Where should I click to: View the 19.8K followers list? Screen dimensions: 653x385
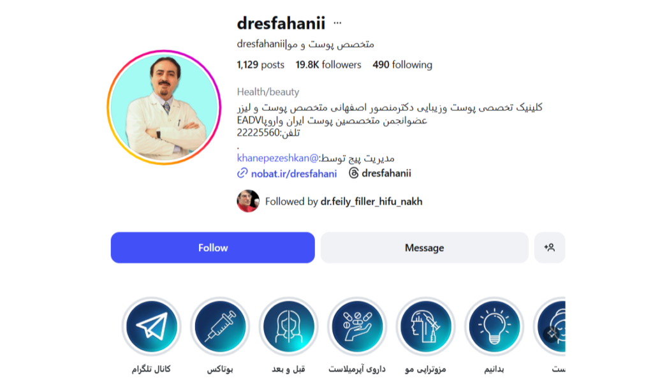(328, 65)
